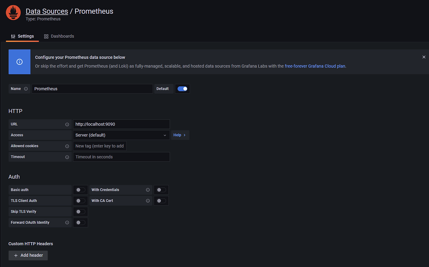This screenshot has height=267, width=429.
Task: Enable the Forward OAuth Identity toggle
Action: click(80, 222)
